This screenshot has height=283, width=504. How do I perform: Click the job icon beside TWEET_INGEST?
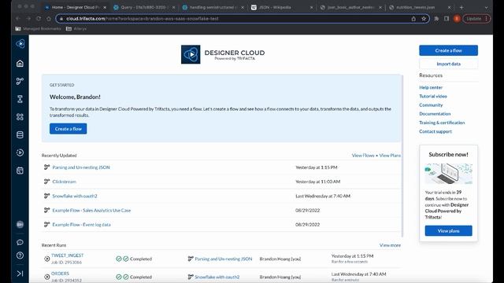click(47, 259)
